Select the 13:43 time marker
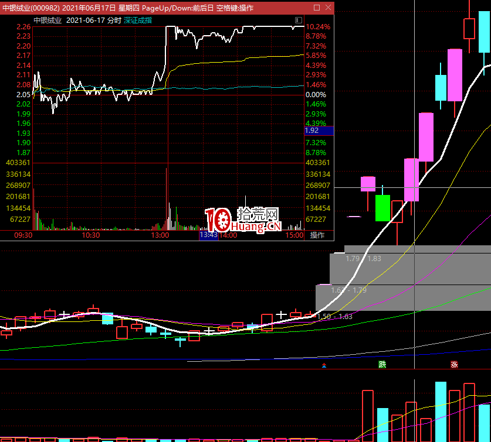This screenshot has width=491, height=442. 209,235
